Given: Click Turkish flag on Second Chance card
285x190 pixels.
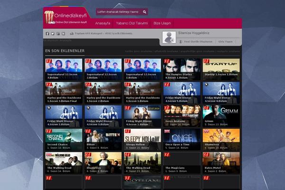Looking at the screenshot, I should 49,131.
